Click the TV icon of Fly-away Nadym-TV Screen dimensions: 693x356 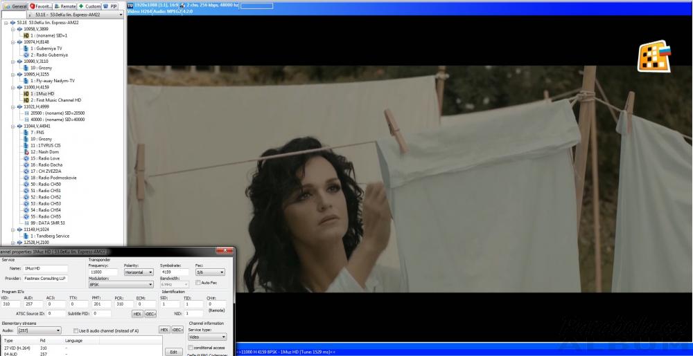click(26, 81)
